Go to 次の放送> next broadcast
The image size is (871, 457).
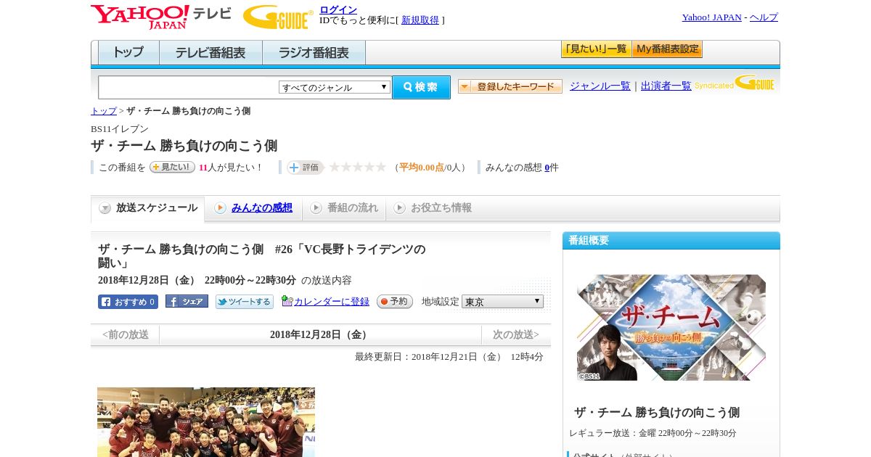click(516, 334)
